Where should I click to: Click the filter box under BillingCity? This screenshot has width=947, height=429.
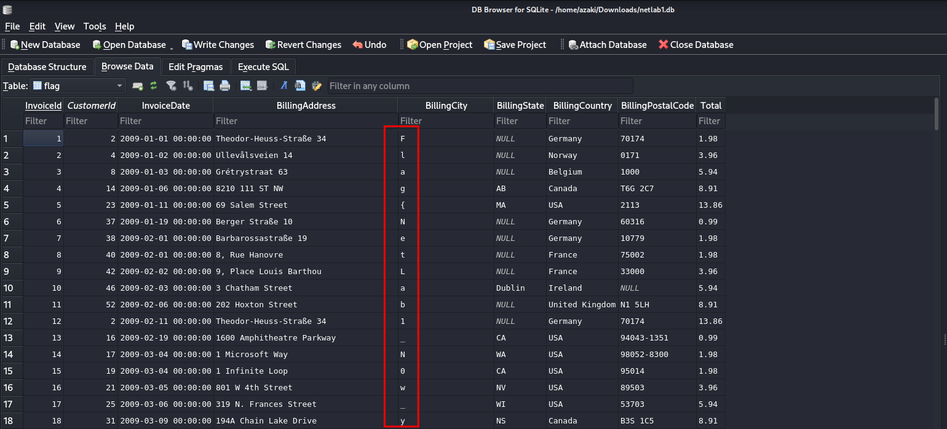coord(446,121)
